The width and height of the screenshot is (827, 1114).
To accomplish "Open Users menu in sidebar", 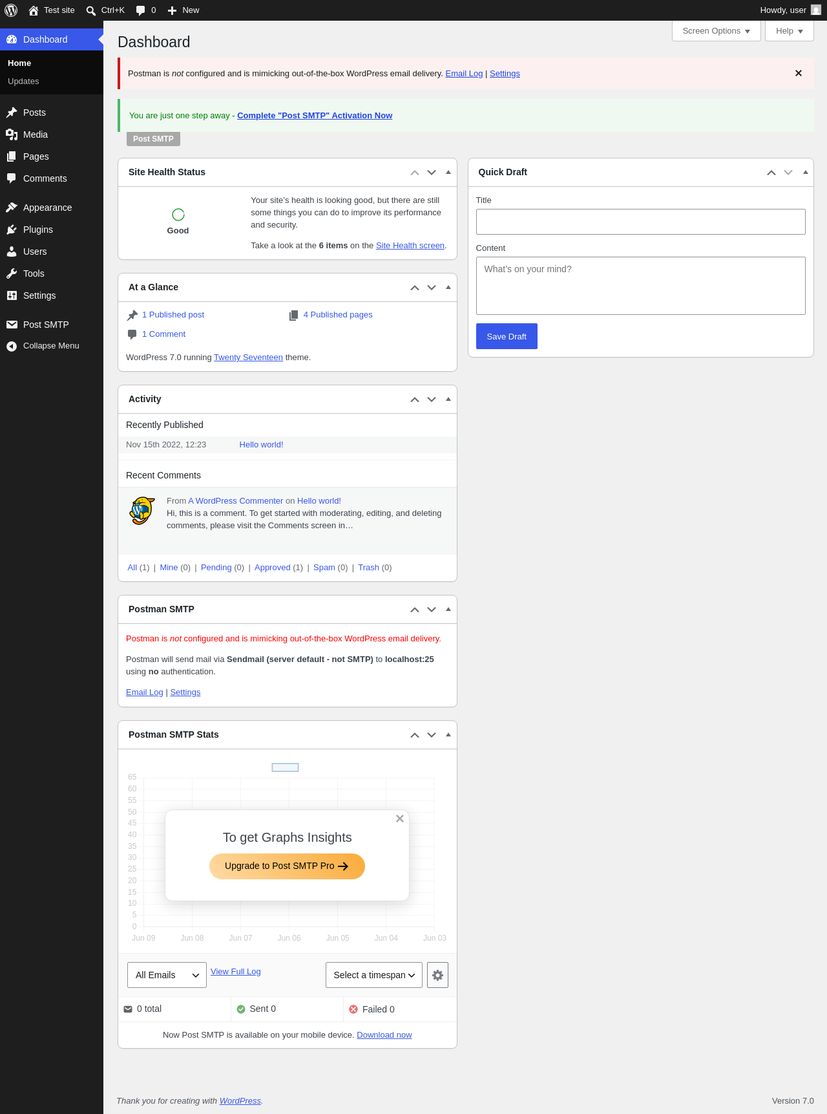I will [x=52, y=252].
